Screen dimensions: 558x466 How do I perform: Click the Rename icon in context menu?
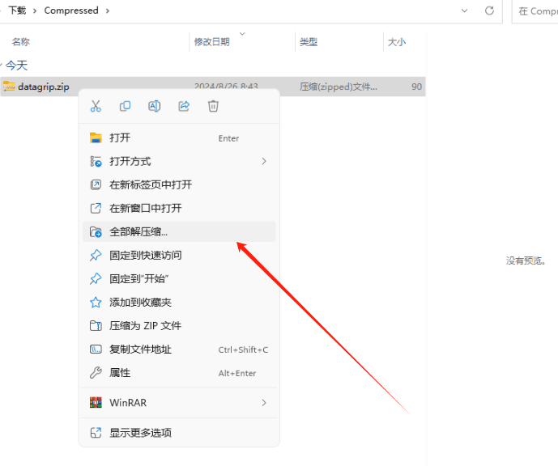tap(154, 106)
